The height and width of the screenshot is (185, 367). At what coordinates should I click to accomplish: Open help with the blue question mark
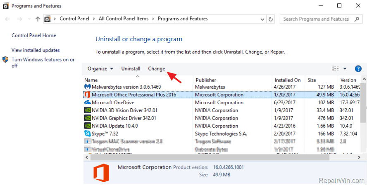[x=358, y=68]
